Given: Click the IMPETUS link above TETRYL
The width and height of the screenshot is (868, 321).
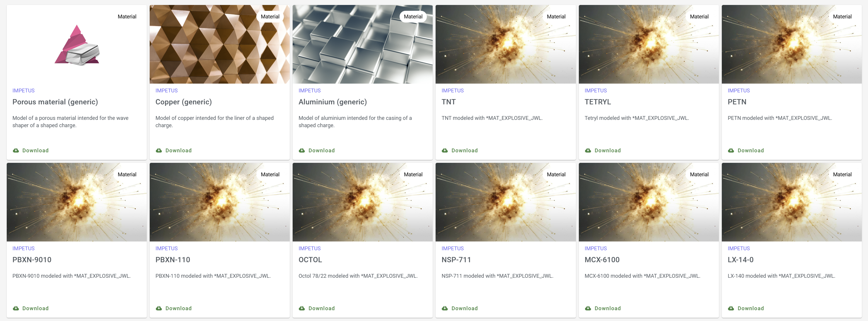Looking at the screenshot, I should coord(596,90).
